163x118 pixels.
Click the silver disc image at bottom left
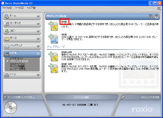tap(11, 108)
